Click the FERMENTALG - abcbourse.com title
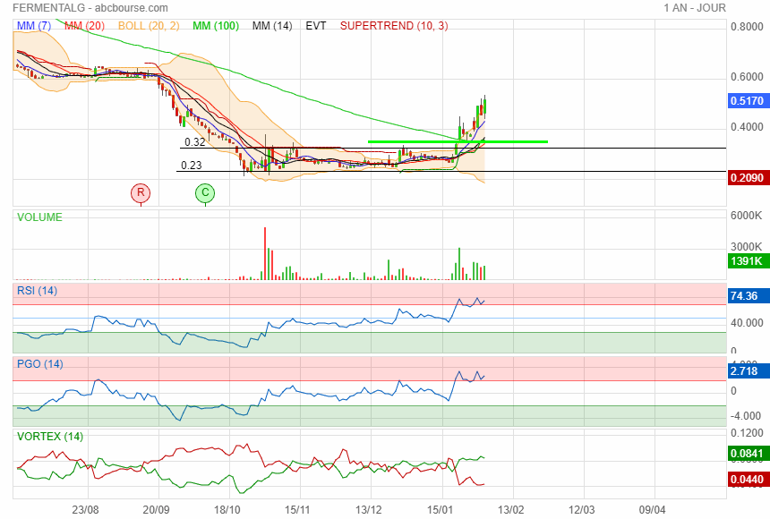770x519 pixels. tap(90, 8)
